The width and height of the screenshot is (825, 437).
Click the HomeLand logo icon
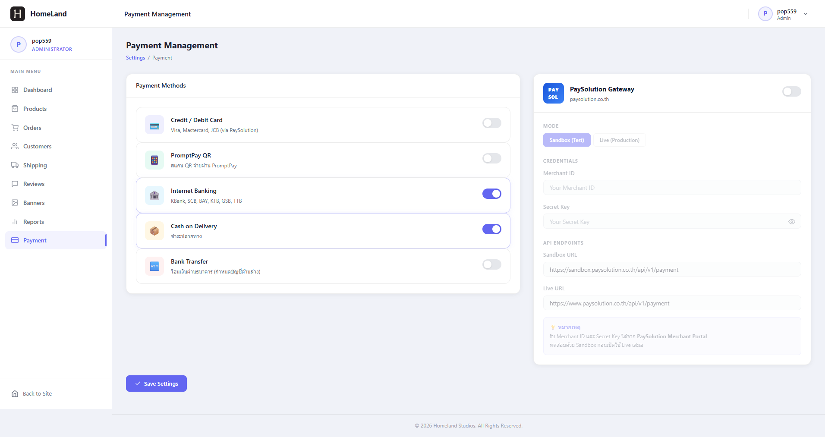pos(18,14)
